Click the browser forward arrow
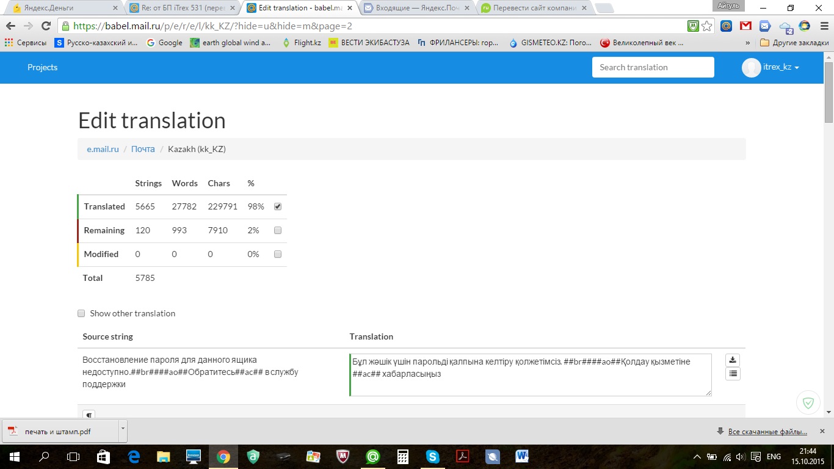 29,26
